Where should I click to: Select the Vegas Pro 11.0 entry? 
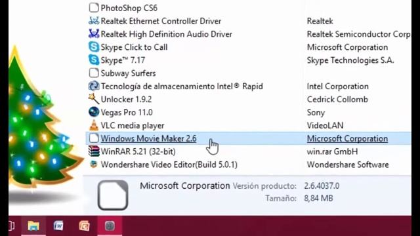[127, 112]
